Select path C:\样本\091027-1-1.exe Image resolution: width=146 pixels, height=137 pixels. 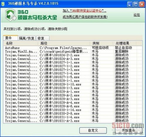pos(60,62)
